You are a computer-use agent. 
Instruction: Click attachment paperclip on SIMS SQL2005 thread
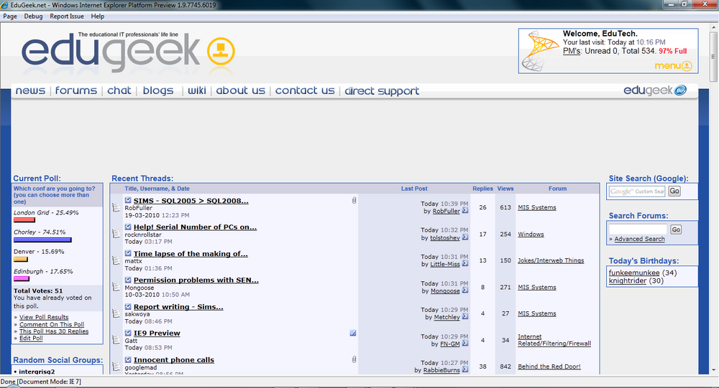point(354,200)
